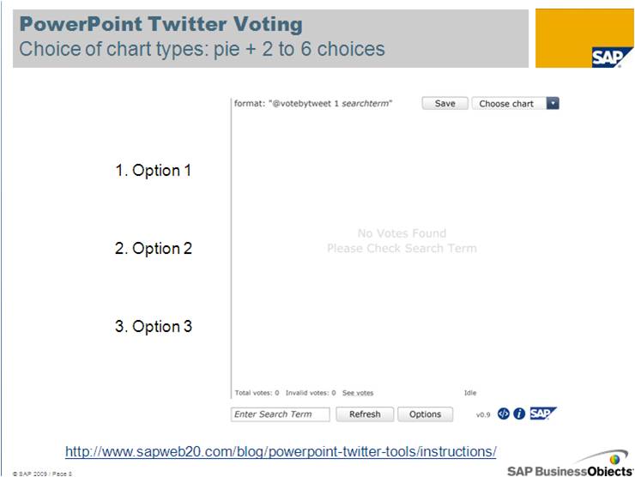
Task: Expand the Choose chart dropdown arrow
Action: pos(553,103)
